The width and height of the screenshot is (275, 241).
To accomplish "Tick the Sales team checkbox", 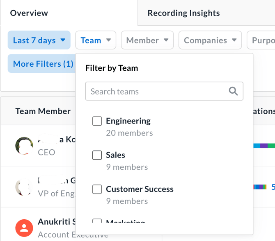I will pyautogui.click(x=97, y=155).
